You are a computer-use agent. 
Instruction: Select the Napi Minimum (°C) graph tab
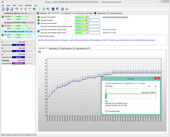pyautogui.click(x=83, y=49)
